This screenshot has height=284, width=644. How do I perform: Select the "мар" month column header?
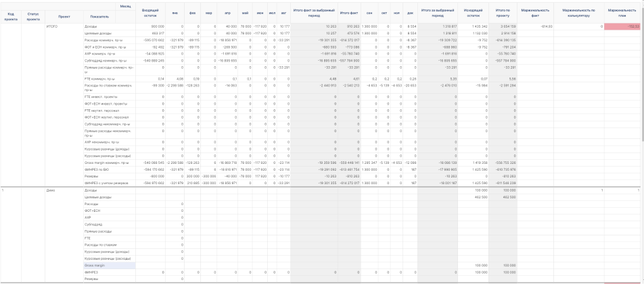[208, 12]
